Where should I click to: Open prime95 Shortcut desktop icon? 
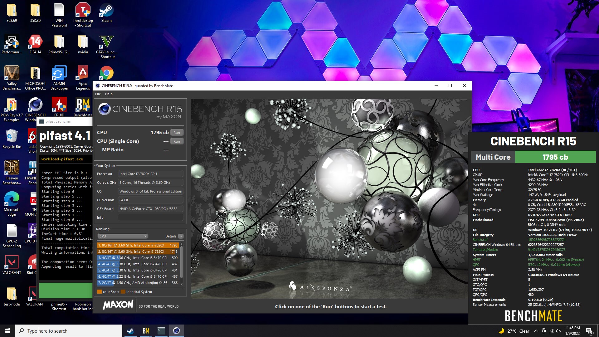point(59,306)
